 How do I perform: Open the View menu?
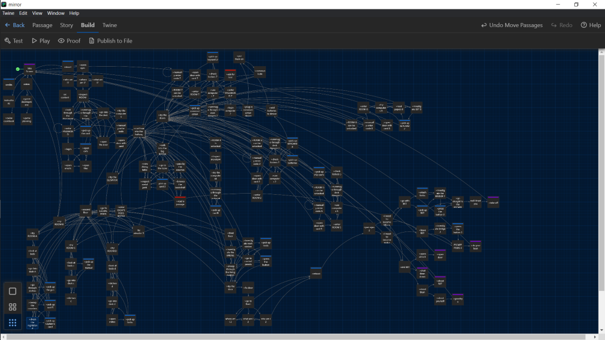37,13
